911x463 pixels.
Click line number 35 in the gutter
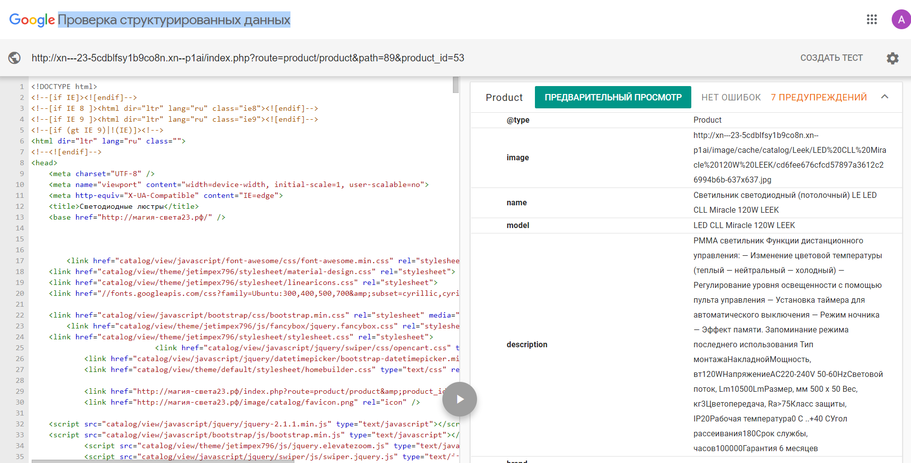click(x=20, y=457)
